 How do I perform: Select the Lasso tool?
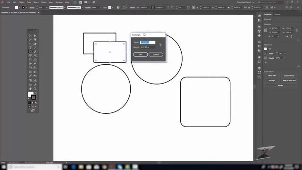coord(35,40)
